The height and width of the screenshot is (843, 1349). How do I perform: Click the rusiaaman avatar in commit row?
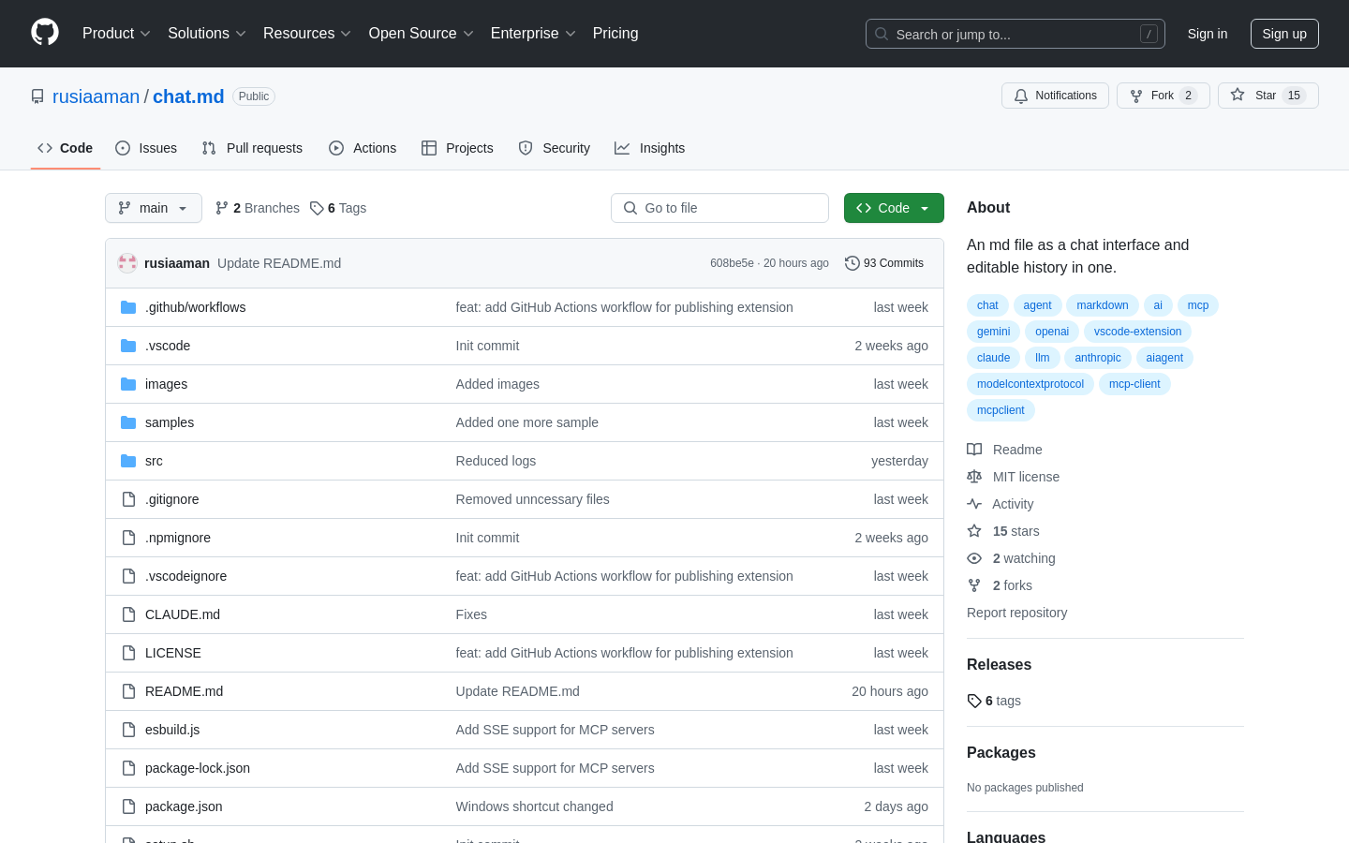(127, 263)
